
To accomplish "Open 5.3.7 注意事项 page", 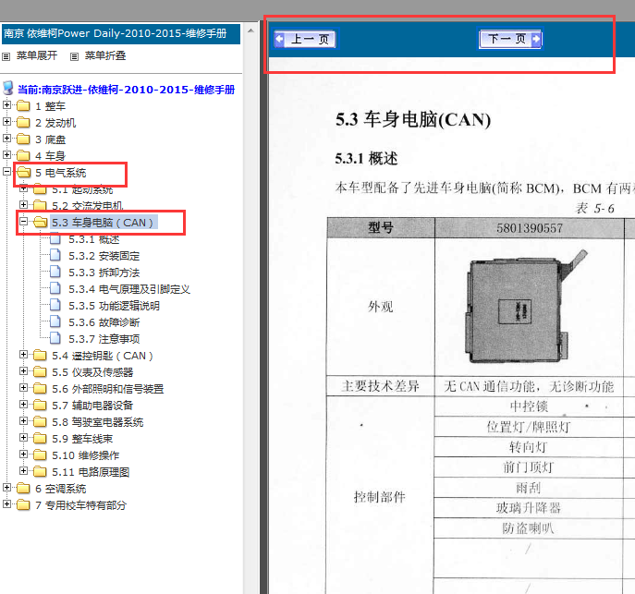I will pyautogui.click(x=104, y=339).
